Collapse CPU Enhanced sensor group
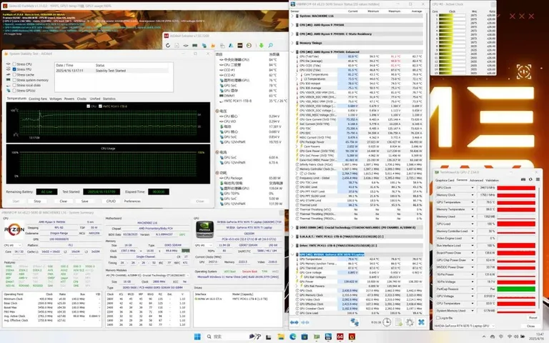The height and width of the screenshot is (343, 549). click(292, 51)
